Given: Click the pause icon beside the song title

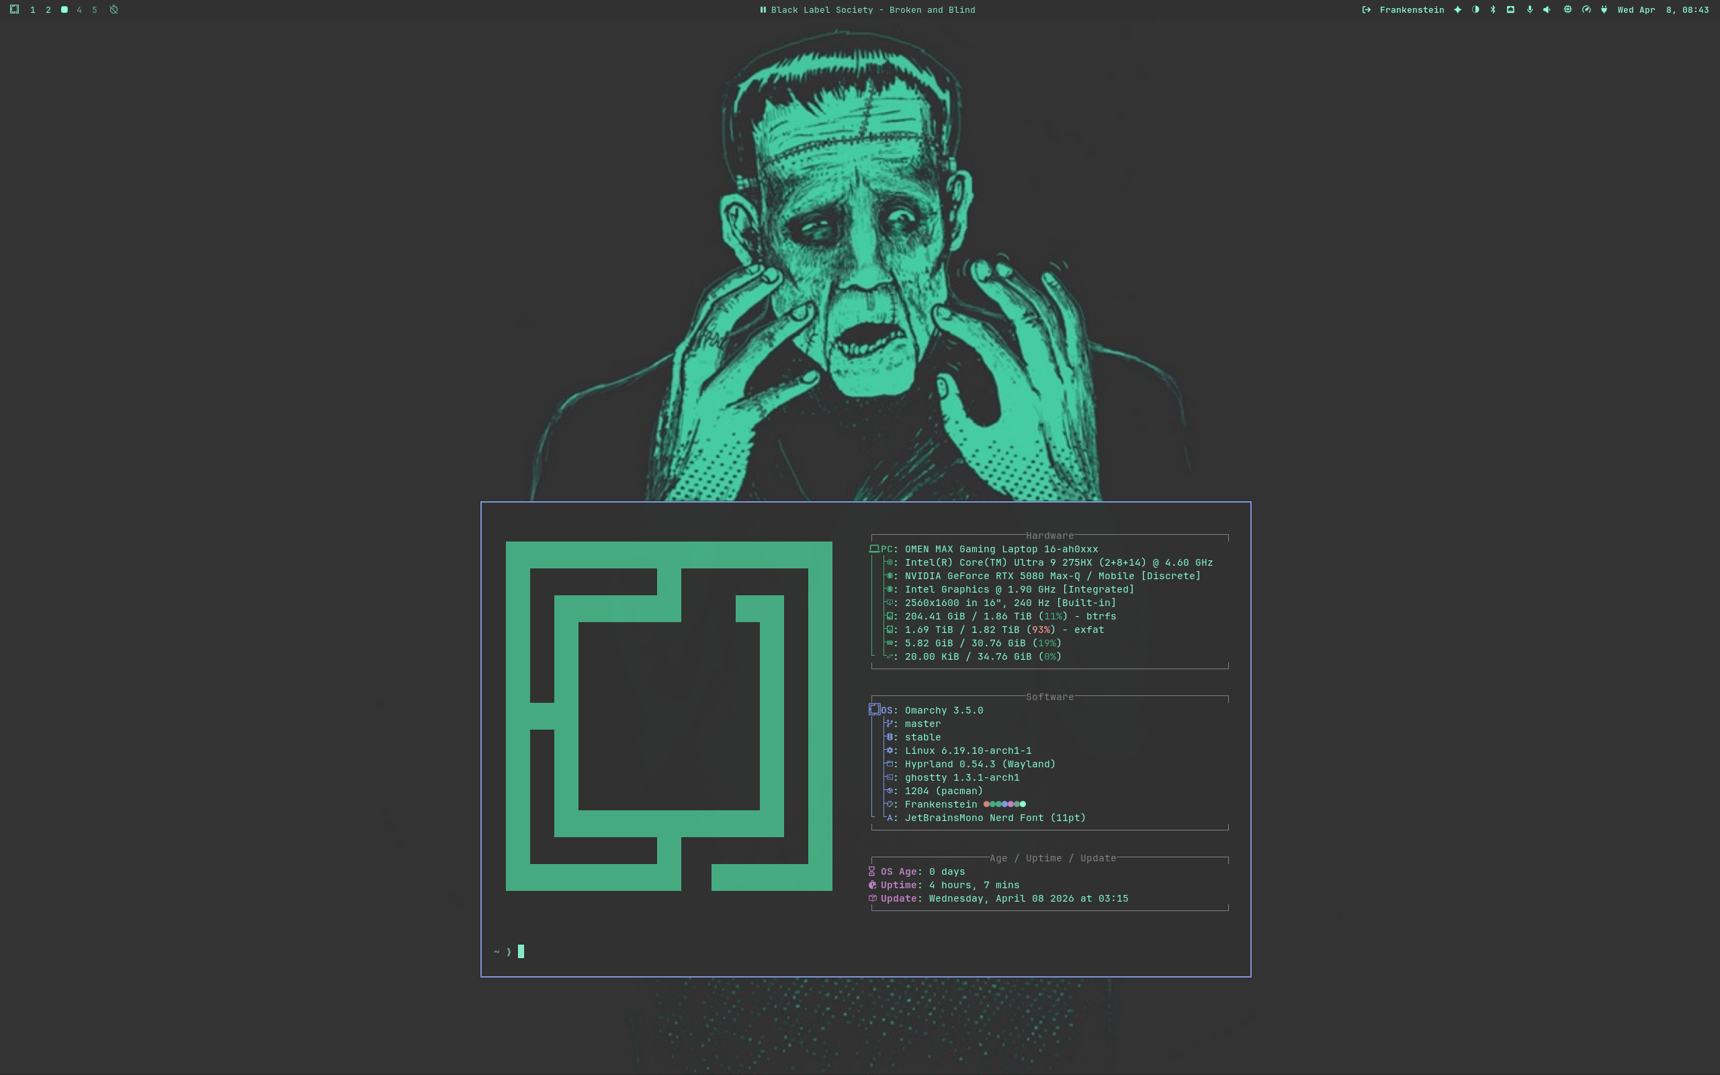Looking at the screenshot, I should (x=763, y=10).
